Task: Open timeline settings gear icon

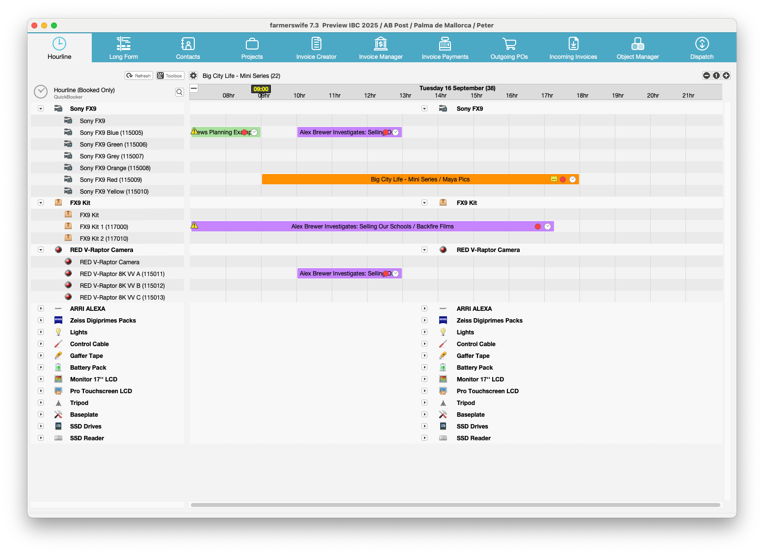Action: pyautogui.click(x=193, y=76)
